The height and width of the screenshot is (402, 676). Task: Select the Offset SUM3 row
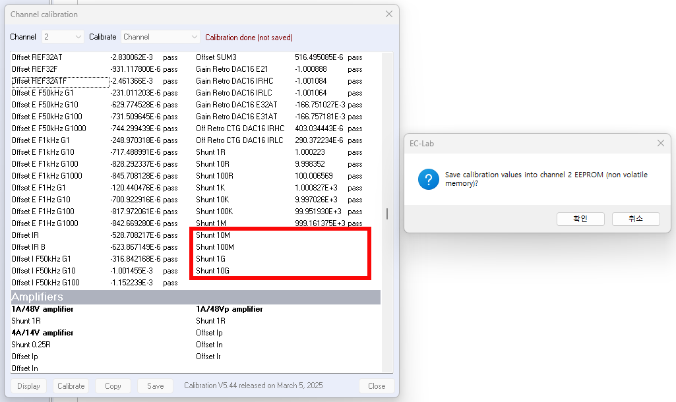216,57
